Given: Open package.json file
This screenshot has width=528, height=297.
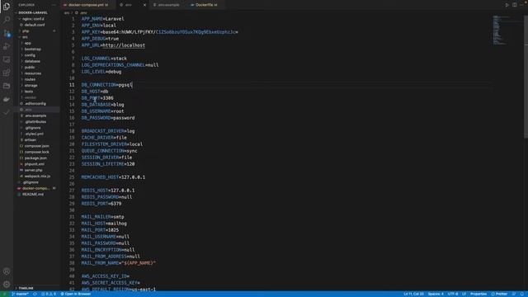Looking at the screenshot, I should pyautogui.click(x=35, y=158).
